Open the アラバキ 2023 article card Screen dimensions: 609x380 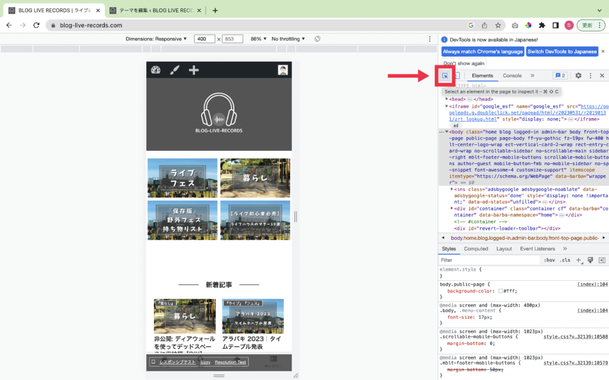click(x=253, y=324)
